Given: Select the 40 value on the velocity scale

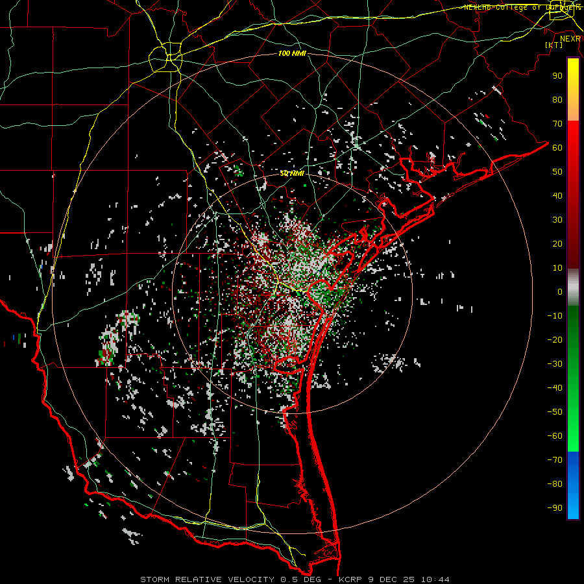Looking at the screenshot, I should 557,196.
